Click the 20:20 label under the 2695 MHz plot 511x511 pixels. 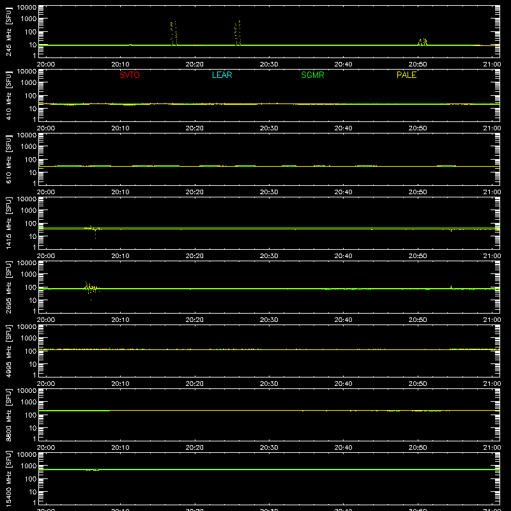pyautogui.click(x=195, y=320)
